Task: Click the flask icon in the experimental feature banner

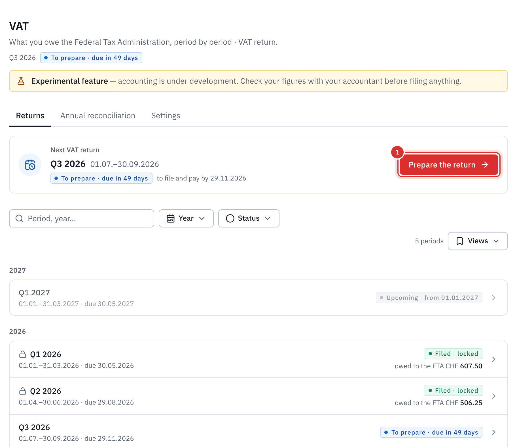Action: (21, 81)
